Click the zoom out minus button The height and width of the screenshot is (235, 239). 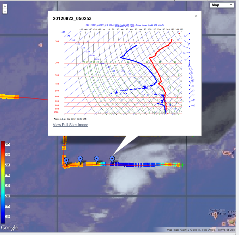5,11
